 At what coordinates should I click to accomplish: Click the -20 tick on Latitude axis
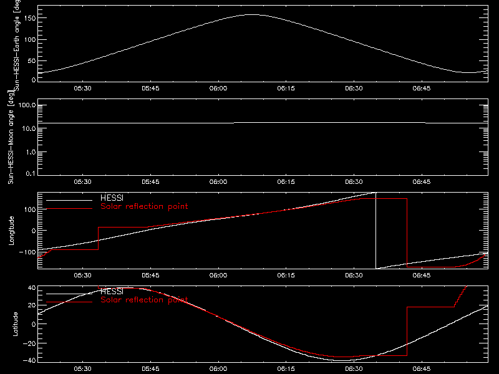click(29, 343)
